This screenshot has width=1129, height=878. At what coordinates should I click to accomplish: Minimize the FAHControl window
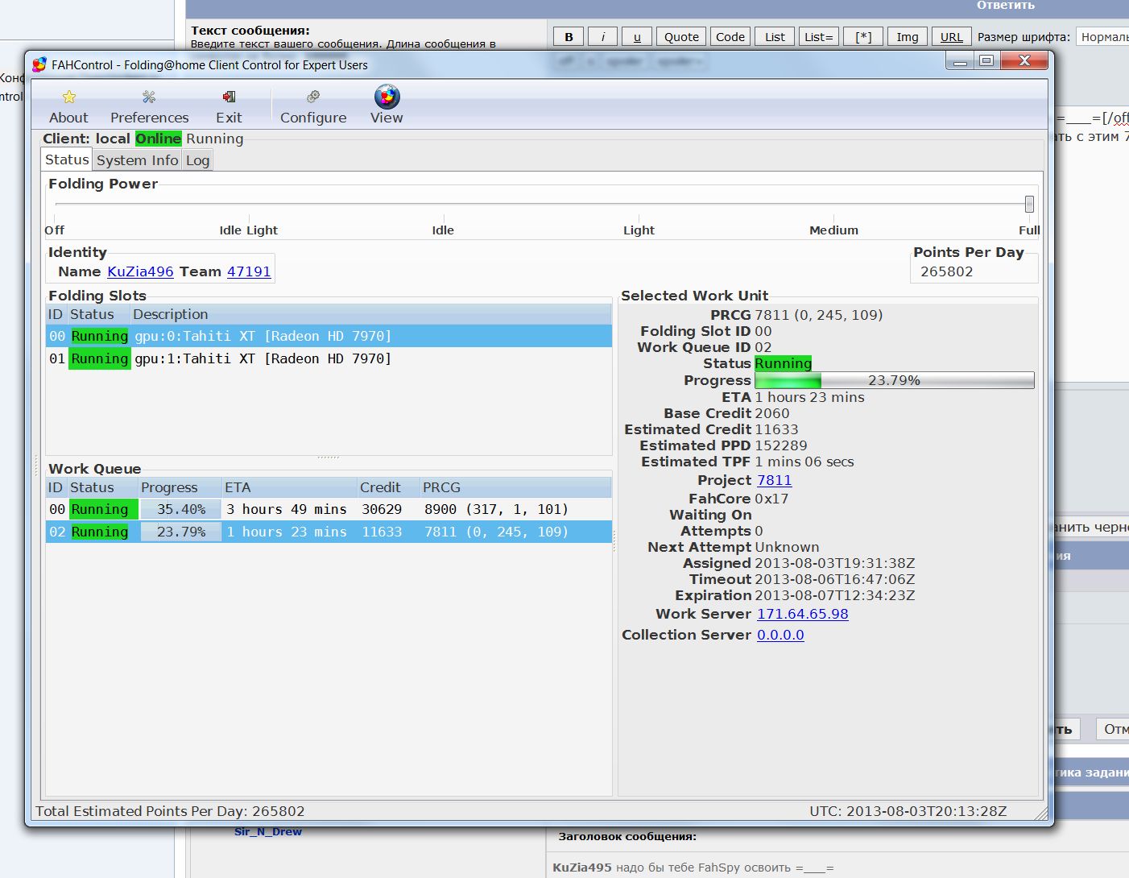[960, 61]
